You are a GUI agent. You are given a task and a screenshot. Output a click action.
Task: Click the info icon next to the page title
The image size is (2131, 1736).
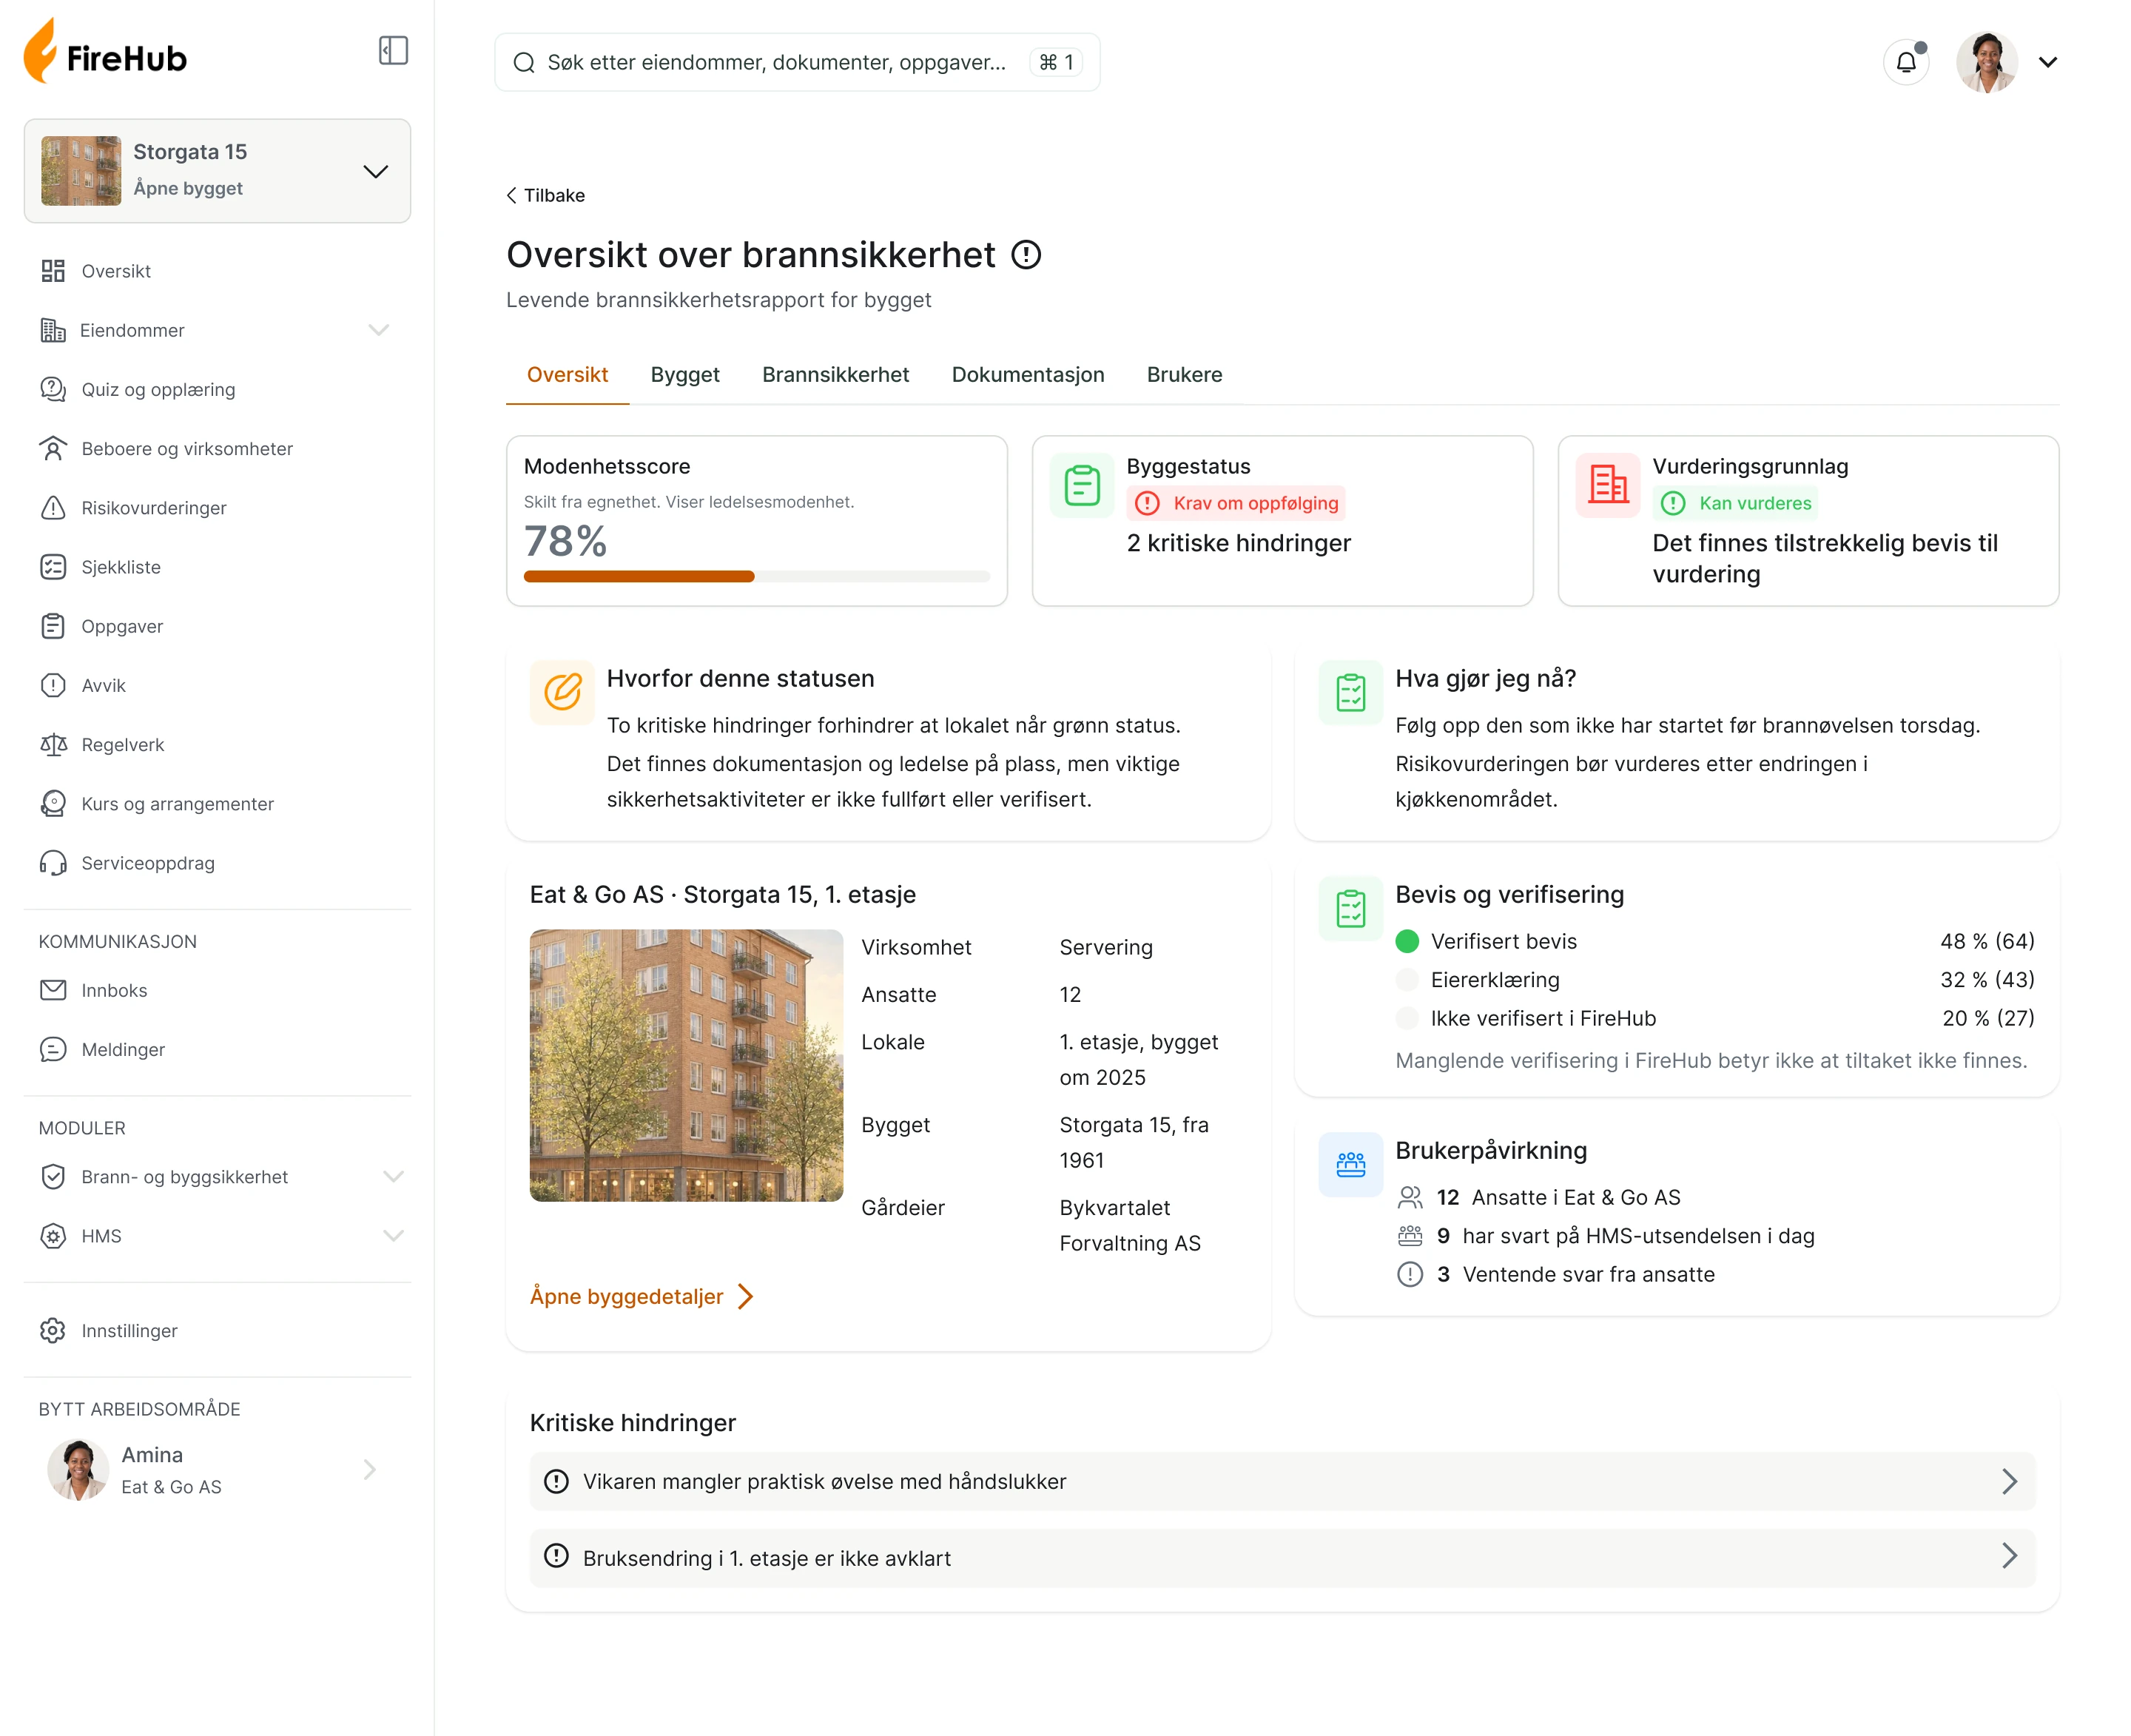coord(1026,255)
